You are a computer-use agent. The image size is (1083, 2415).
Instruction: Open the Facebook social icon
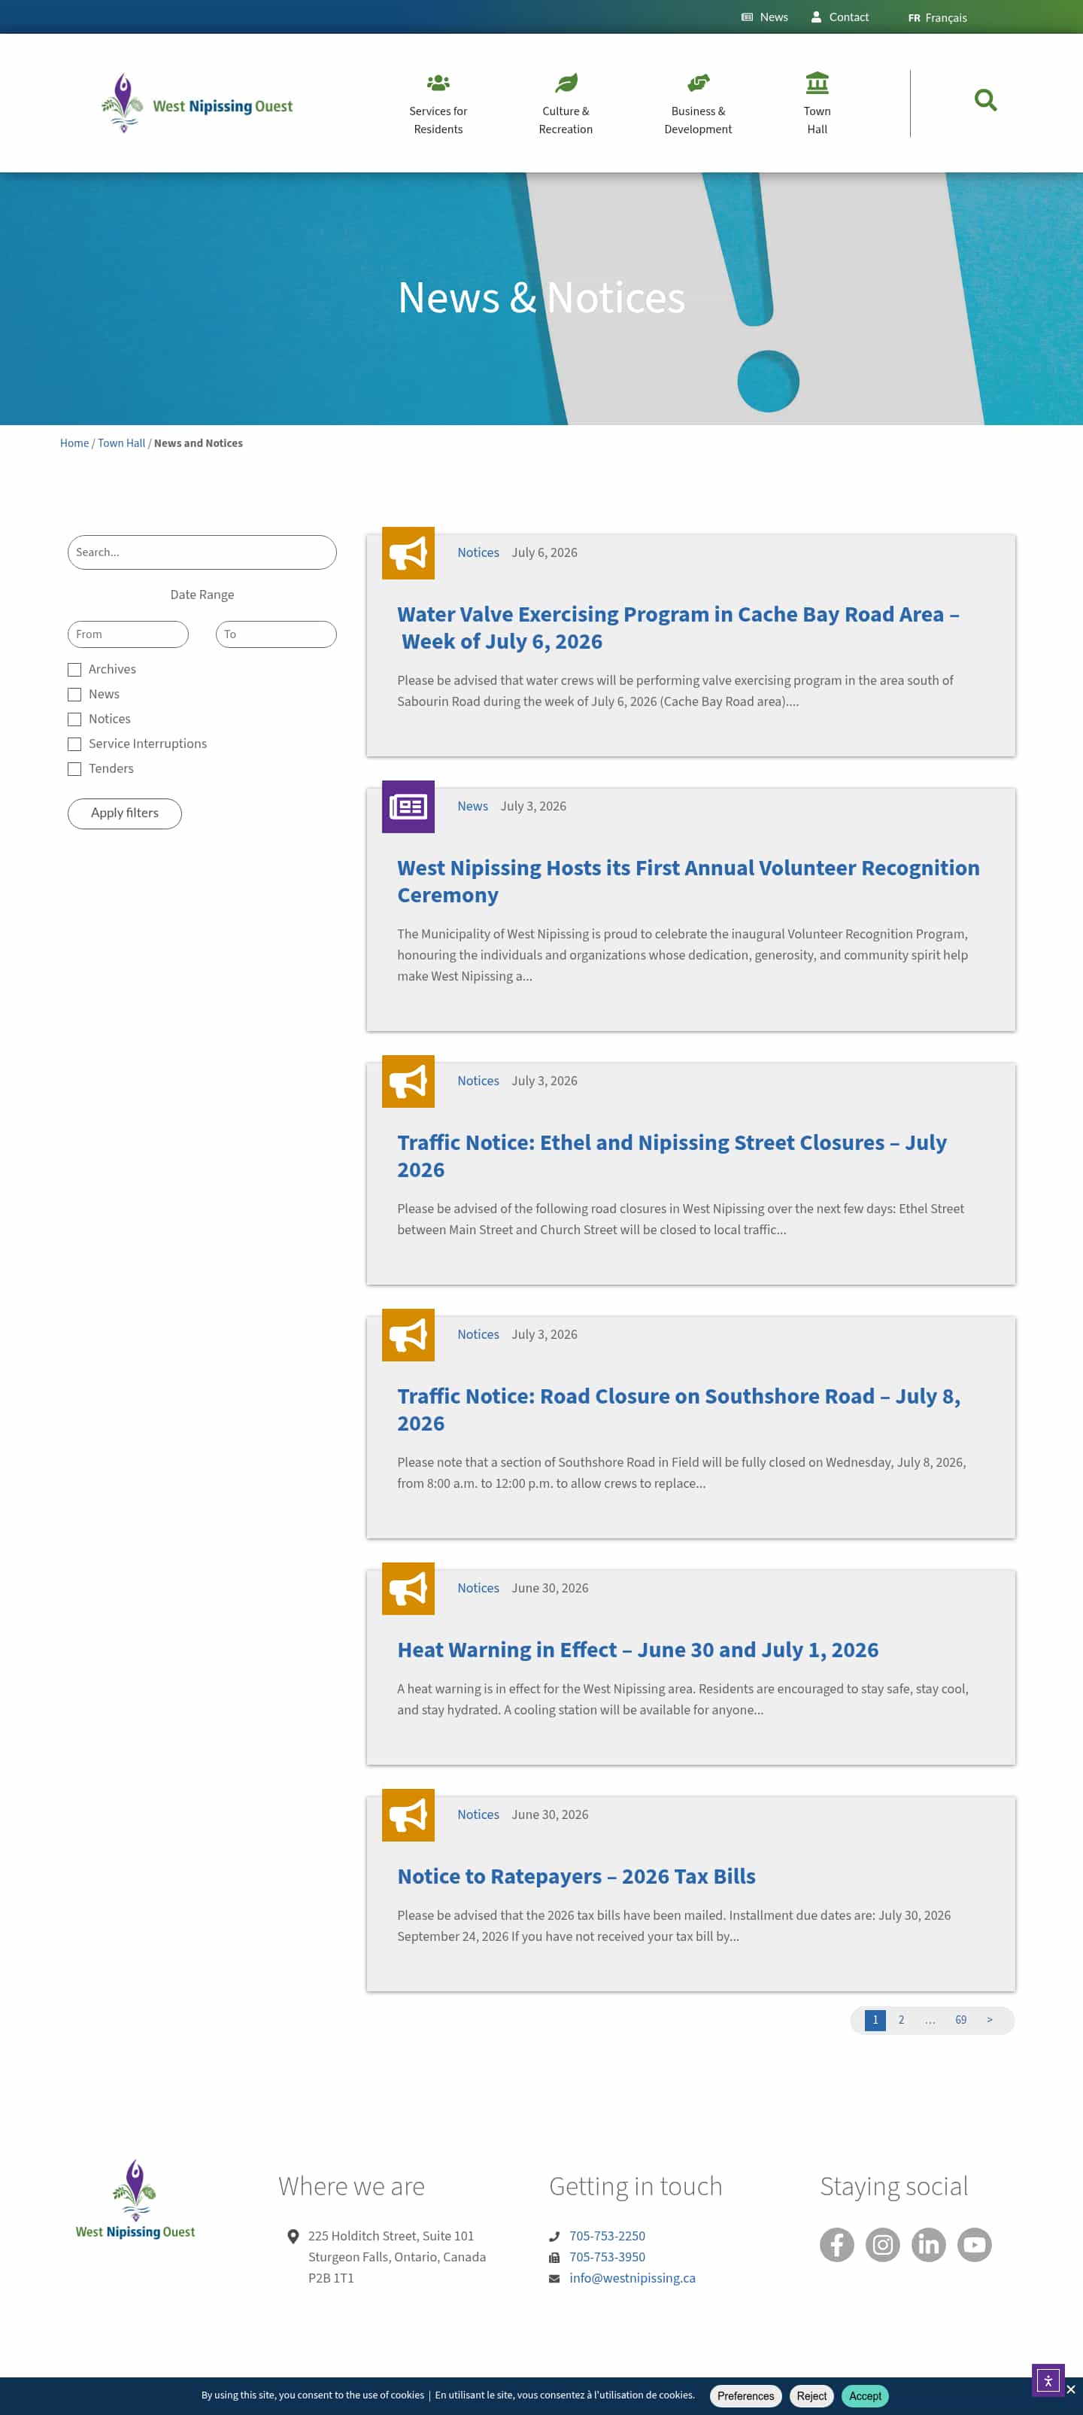click(836, 2244)
